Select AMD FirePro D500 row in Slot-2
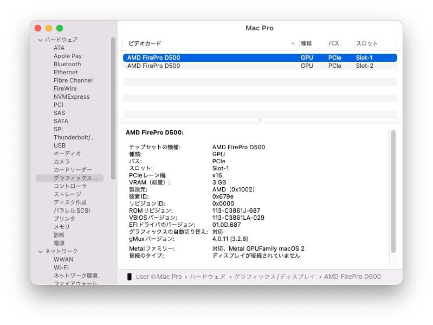This screenshot has height=325, width=433. pyautogui.click(x=260, y=66)
